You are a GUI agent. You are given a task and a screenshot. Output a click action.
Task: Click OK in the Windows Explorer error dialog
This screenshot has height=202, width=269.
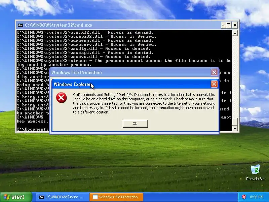(135, 124)
